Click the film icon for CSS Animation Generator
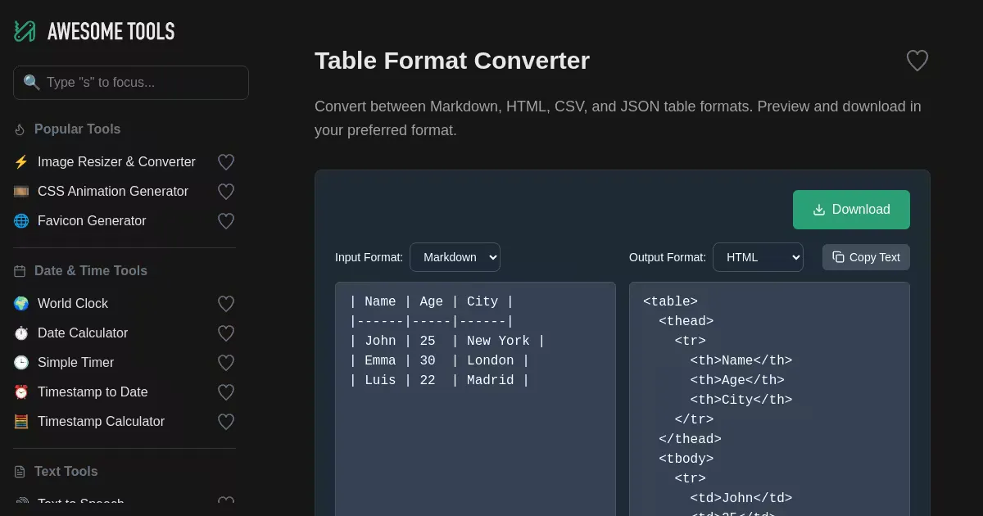The image size is (983, 516). [21, 192]
